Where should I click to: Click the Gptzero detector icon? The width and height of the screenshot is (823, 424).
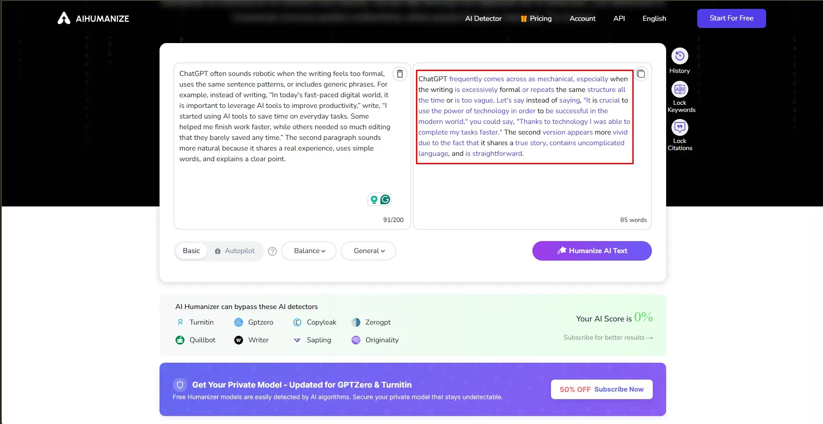(x=239, y=322)
